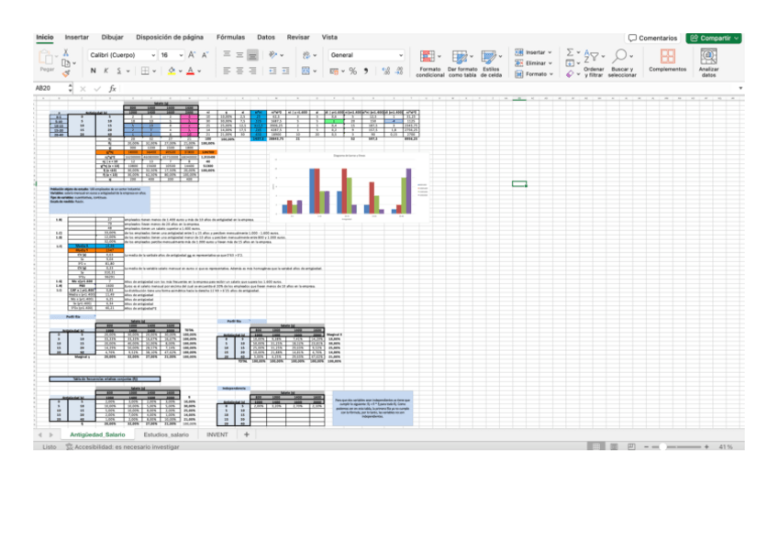Open the Dibujar ribbon tab
Screen dimensions: 778x549
[112, 38]
